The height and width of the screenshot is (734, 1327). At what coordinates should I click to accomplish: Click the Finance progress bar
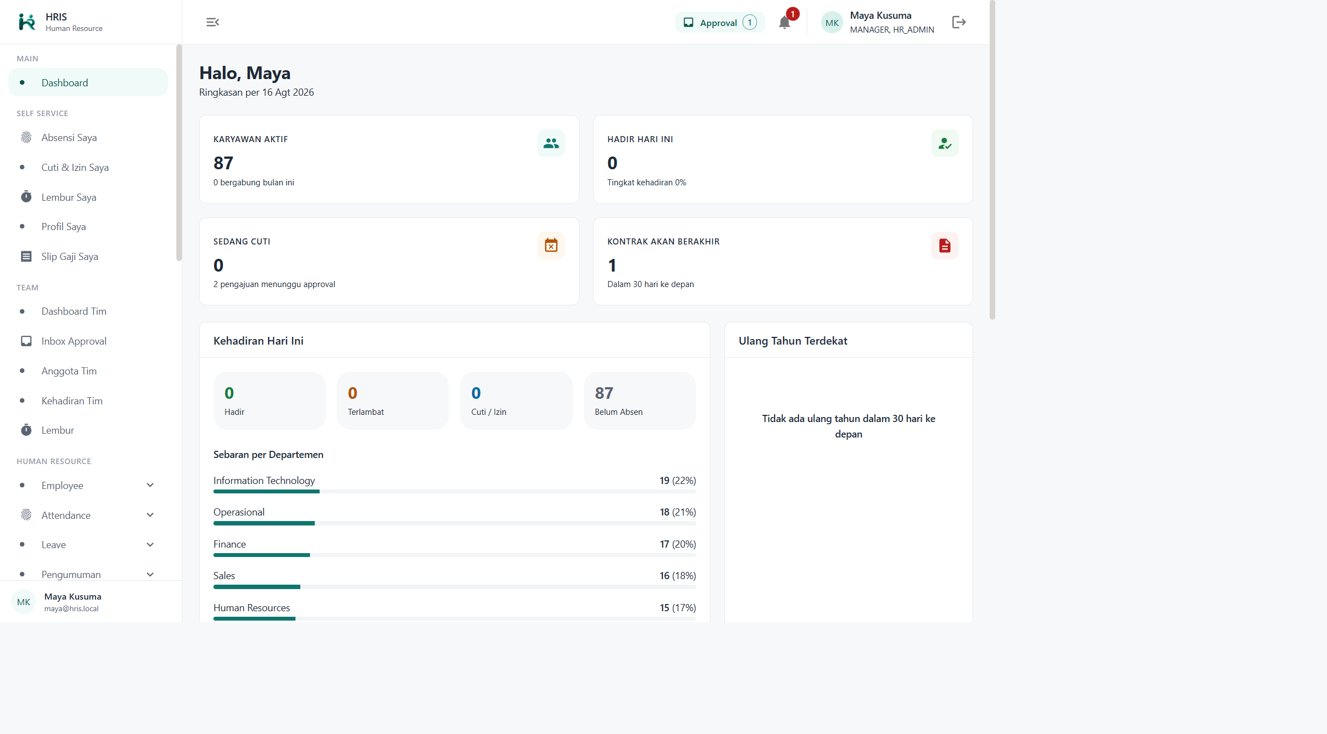click(454, 555)
